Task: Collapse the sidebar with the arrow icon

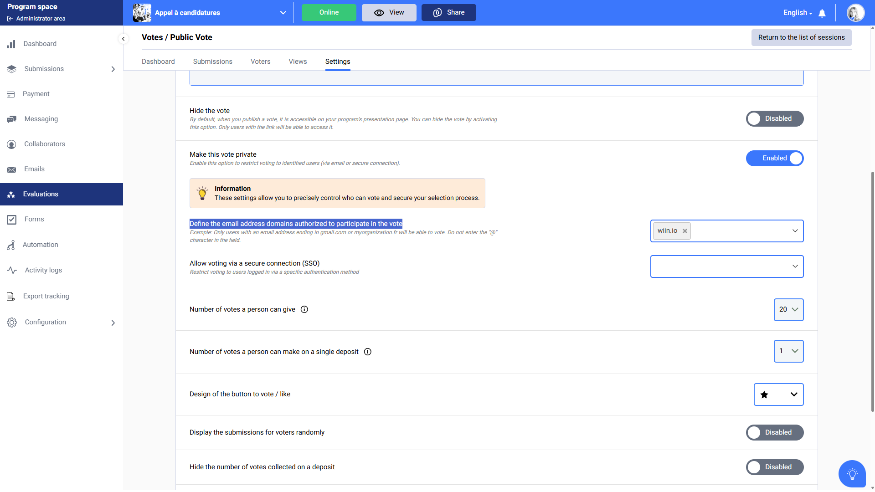Action: [x=123, y=39]
